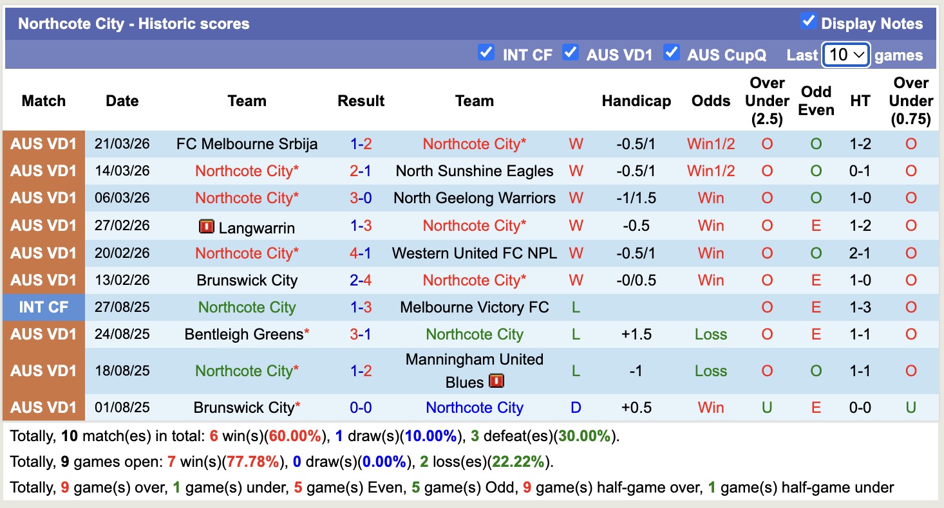Select Melbourne Victory FC

(475, 307)
